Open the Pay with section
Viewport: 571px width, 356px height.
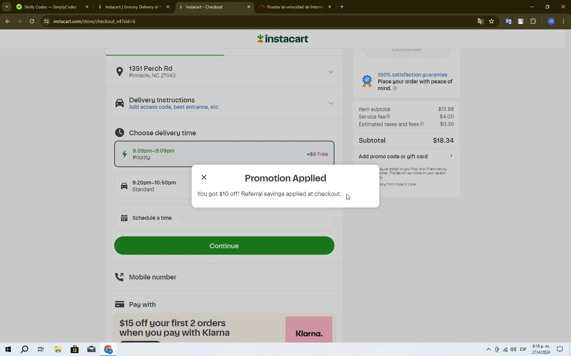(x=224, y=304)
